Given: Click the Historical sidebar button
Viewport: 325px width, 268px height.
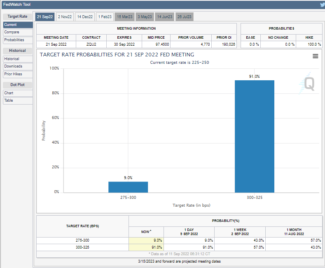Looking at the screenshot, I should [x=18, y=59].
